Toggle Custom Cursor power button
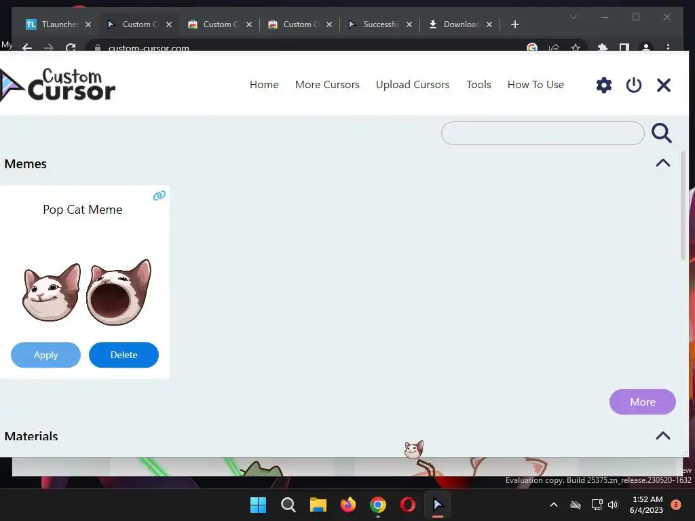This screenshot has width=695, height=521. click(633, 85)
